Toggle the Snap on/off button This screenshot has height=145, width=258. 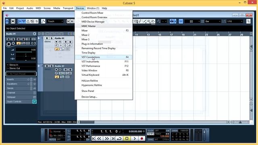coord(181,21)
